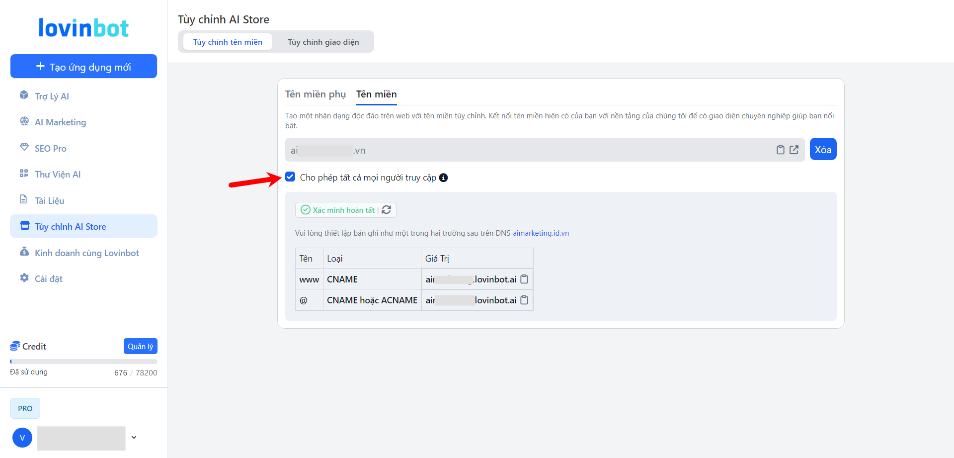Click the credit usage progress bar
The width and height of the screenshot is (954, 458).
click(x=83, y=362)
